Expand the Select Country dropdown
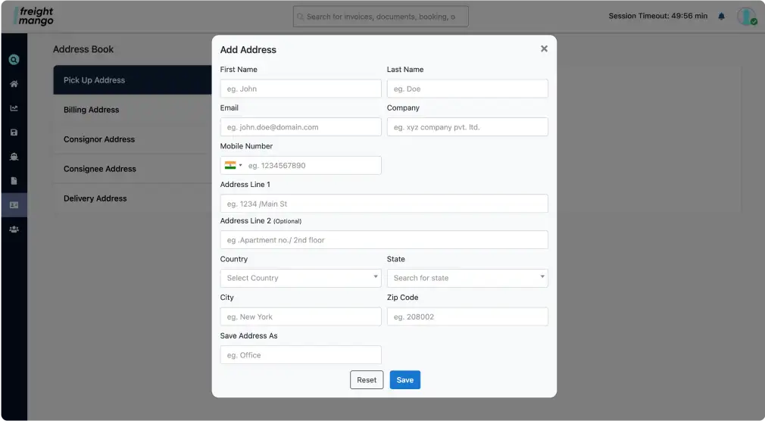Viewport: 765px width, 421px height. coord(301,278)
